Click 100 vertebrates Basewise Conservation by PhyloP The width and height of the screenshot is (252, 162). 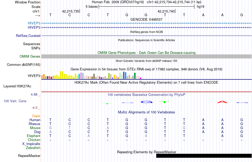146,95
